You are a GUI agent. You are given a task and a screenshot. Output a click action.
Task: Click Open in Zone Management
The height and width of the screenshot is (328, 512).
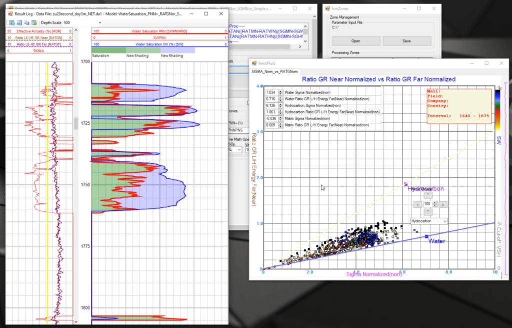[x=356, y=41]
